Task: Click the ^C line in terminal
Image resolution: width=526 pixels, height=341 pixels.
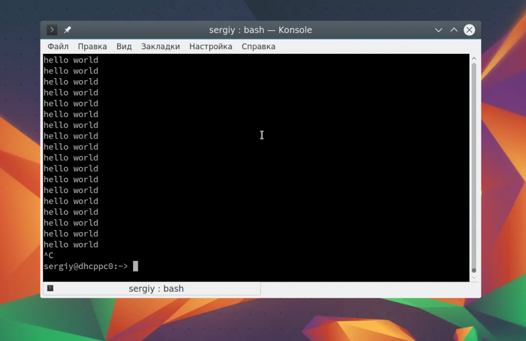Action: pos(49,256)
